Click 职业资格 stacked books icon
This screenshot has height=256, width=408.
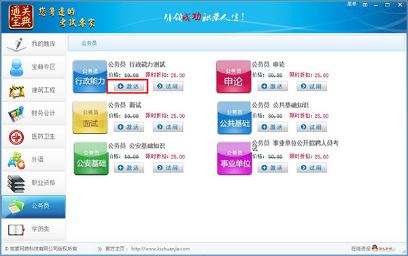[x=16, y=184]
